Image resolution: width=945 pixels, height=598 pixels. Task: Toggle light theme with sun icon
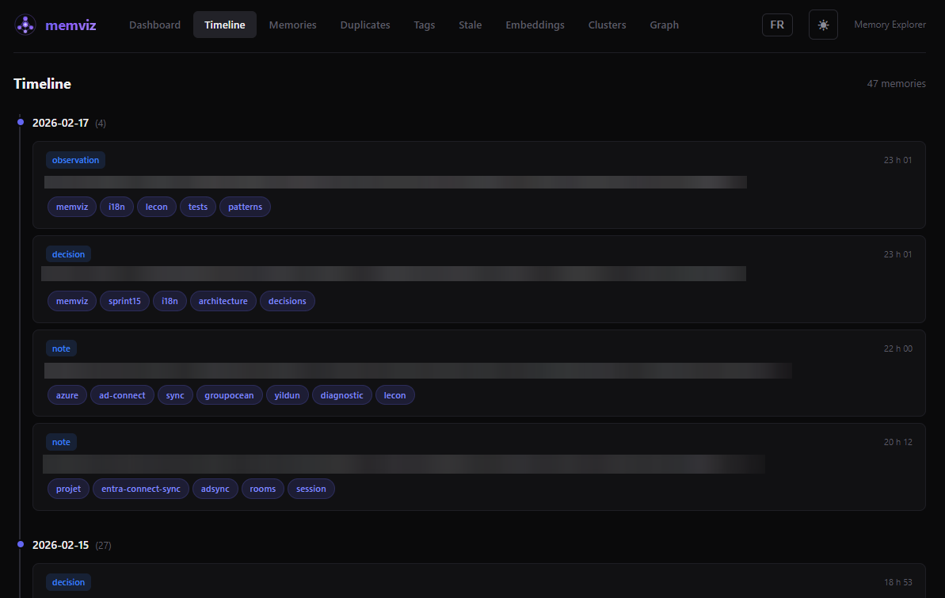pyautogui.click(x=823, y=25)
